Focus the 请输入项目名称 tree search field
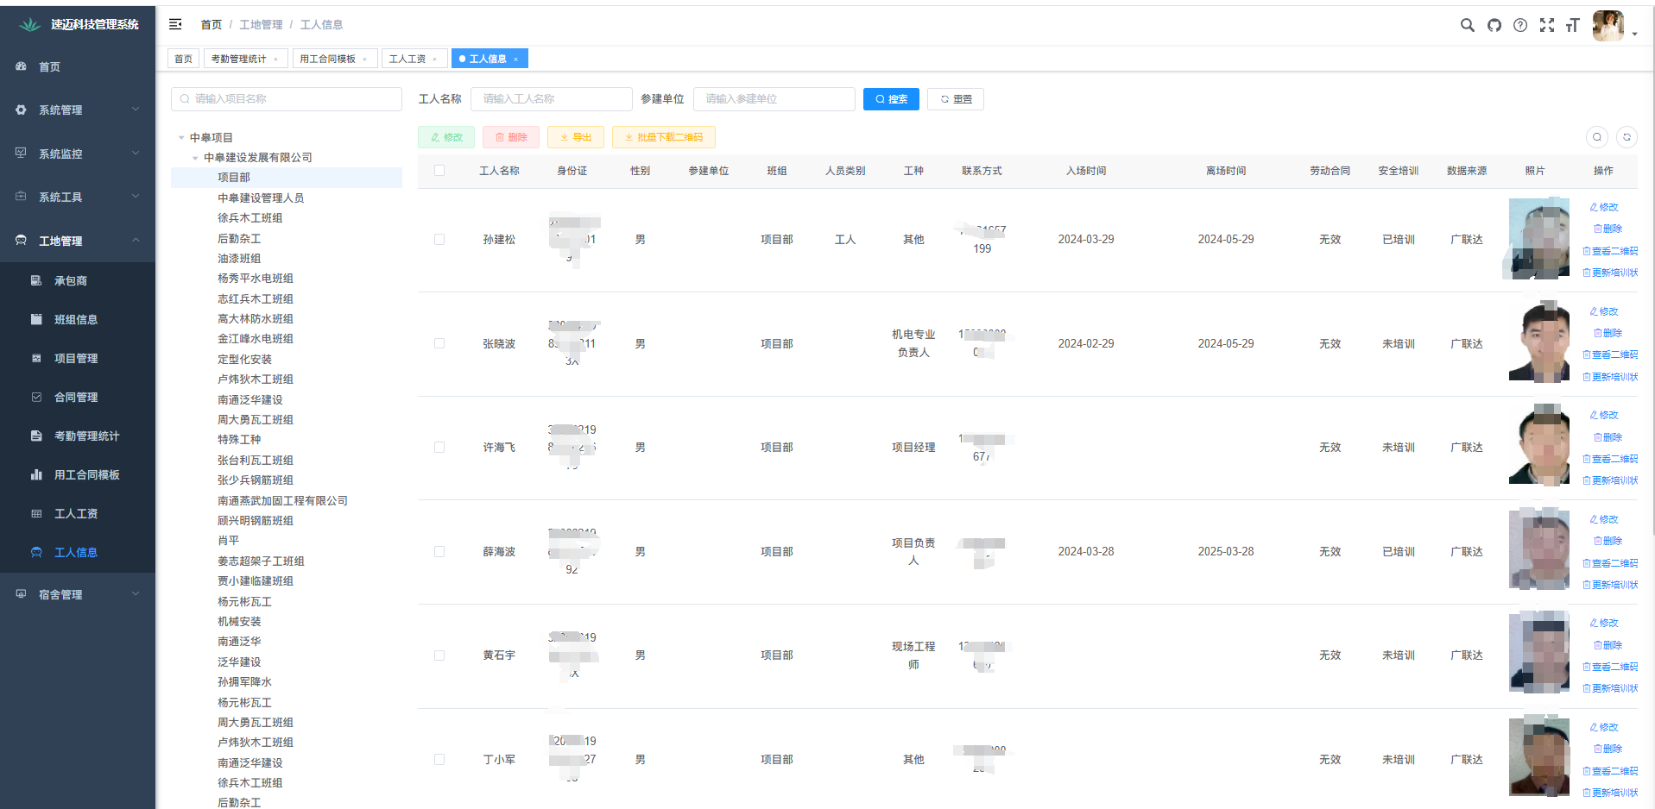Screen dimensions: 1655x809 (x=287, y=99)
